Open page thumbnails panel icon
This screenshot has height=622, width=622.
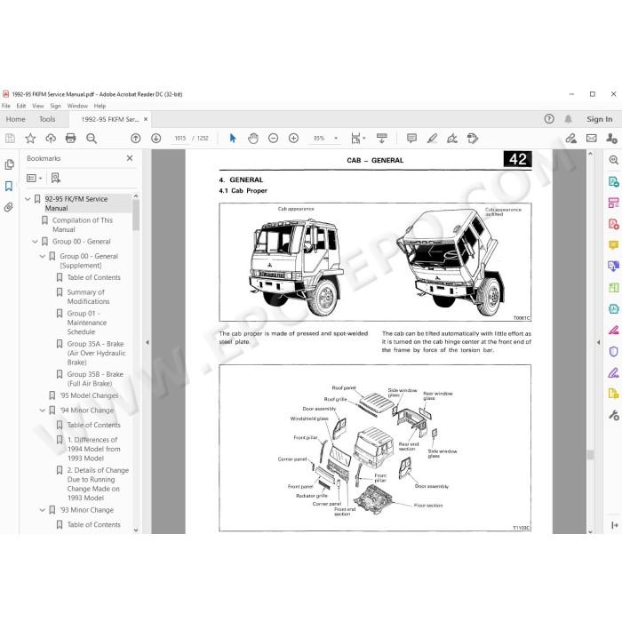click(9, 164)
